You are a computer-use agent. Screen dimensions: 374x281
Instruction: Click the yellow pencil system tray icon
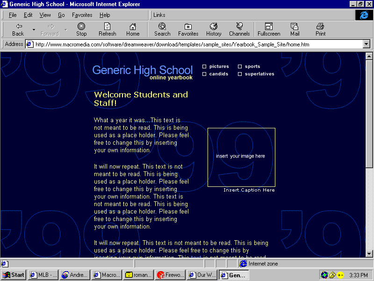332,275
